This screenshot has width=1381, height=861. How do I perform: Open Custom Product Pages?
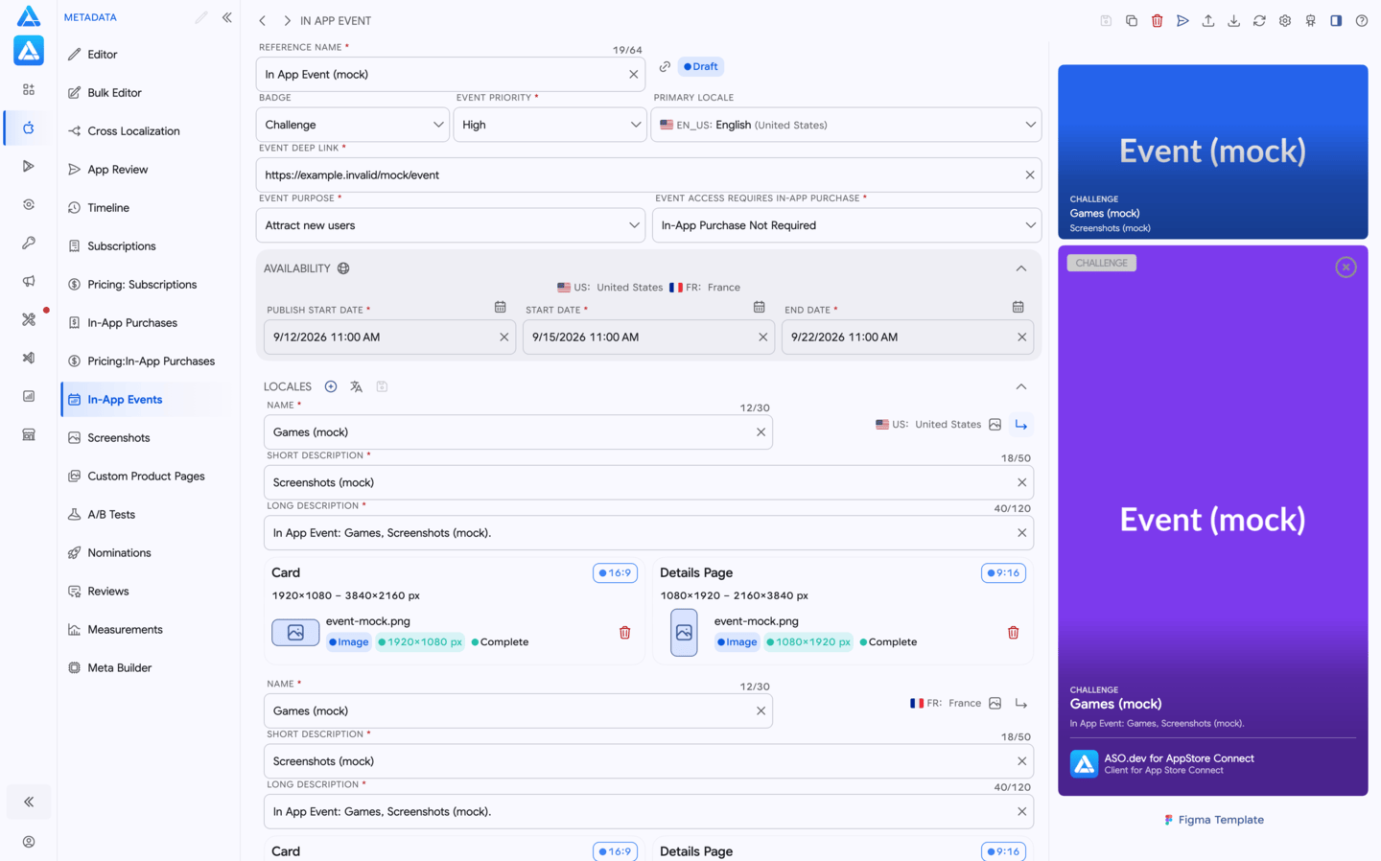[x=147, y=477]
